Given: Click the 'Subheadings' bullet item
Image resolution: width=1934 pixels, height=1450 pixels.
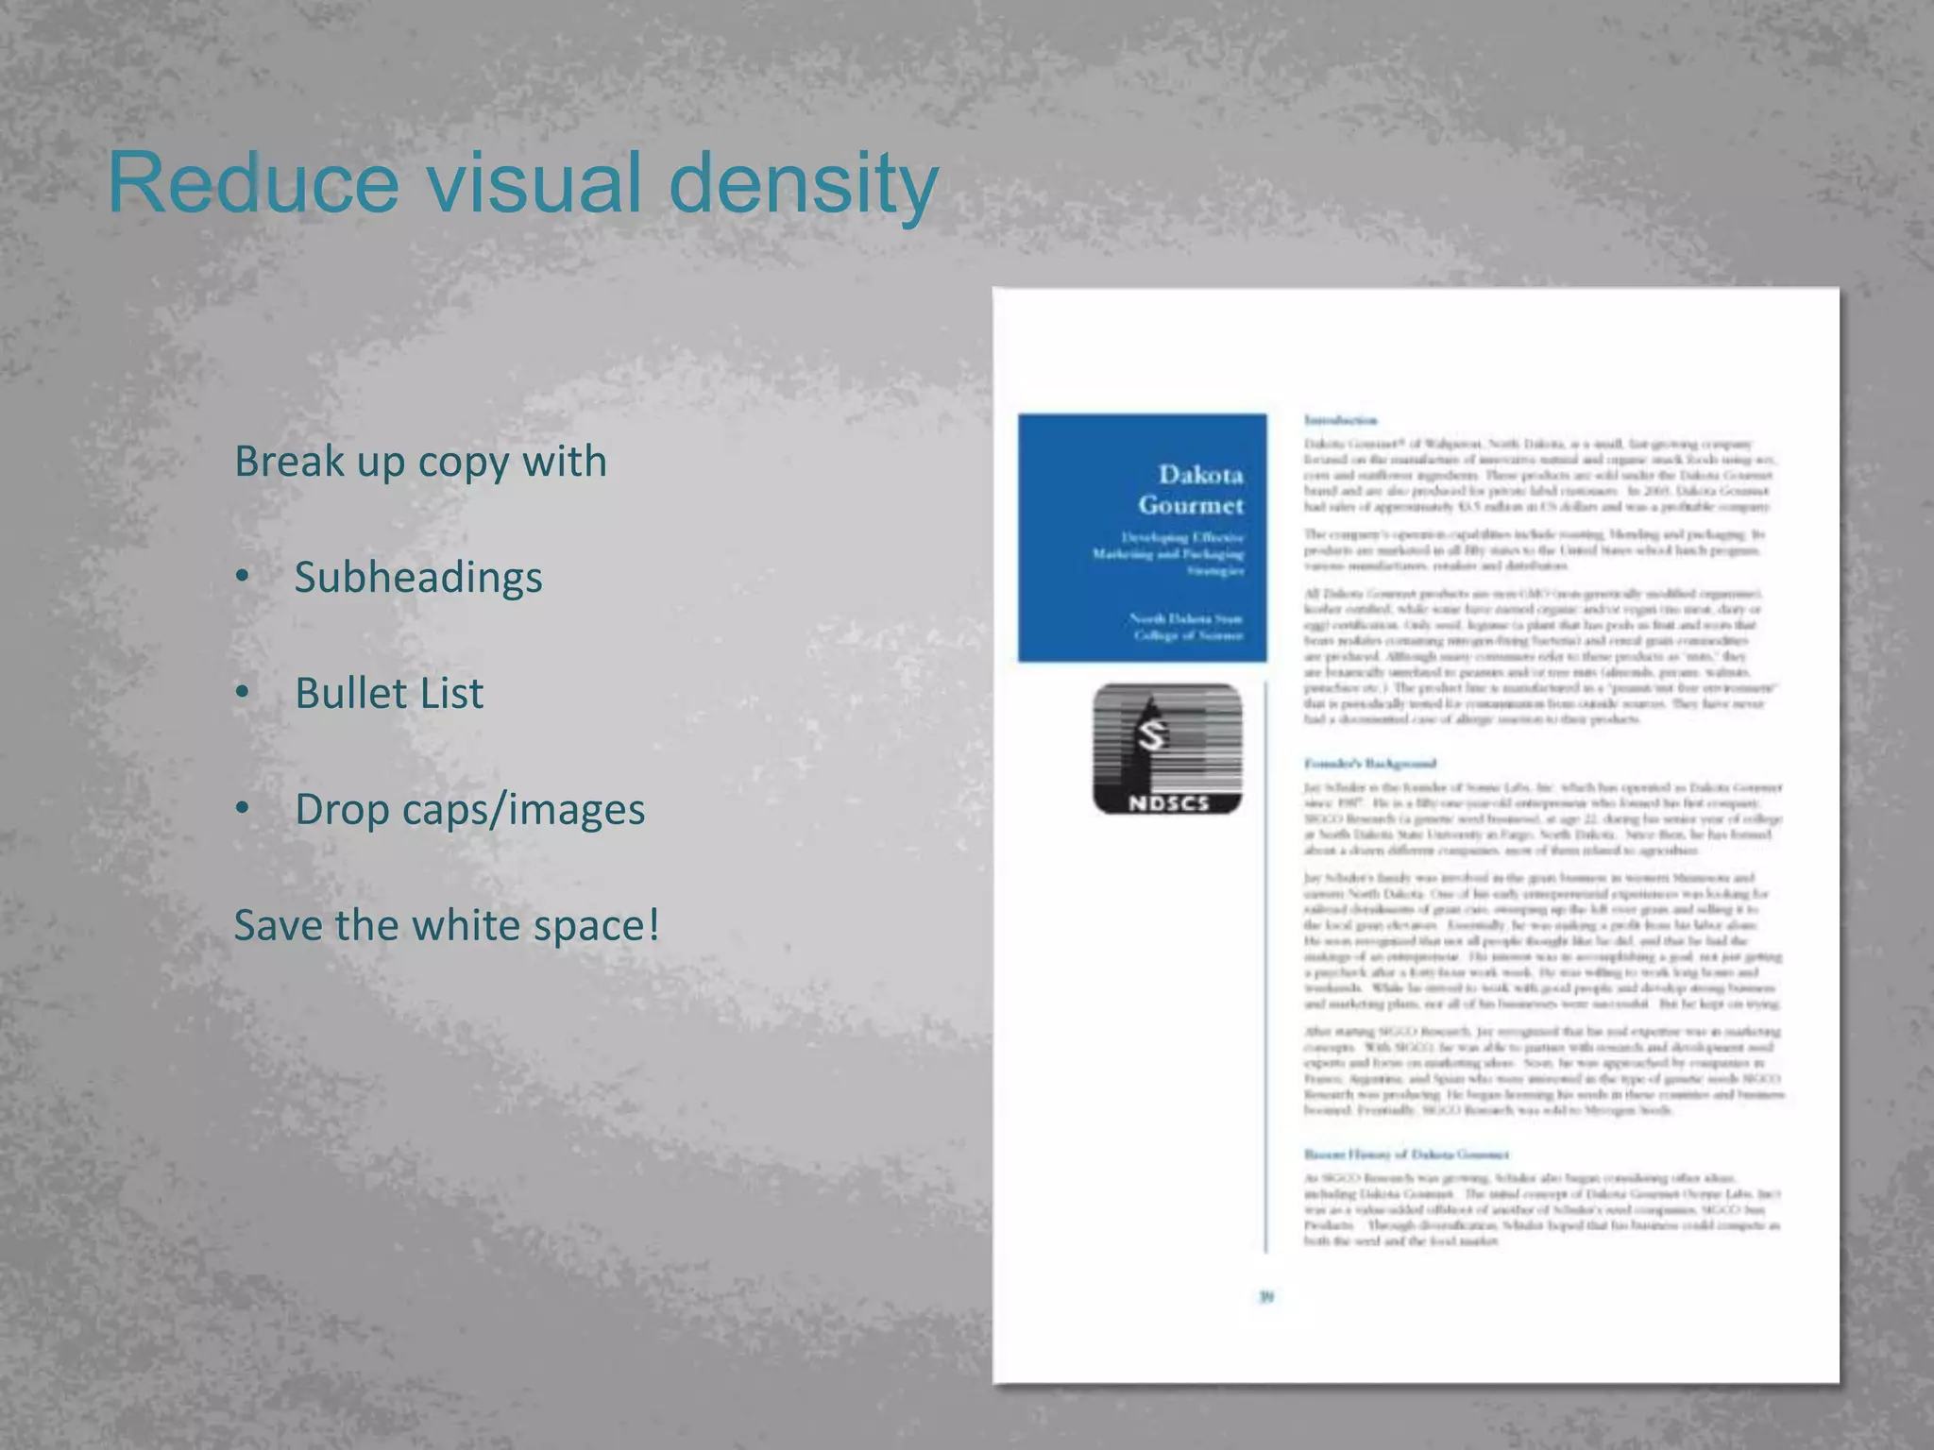Looking at the screenshot, I should coord(418,577).
